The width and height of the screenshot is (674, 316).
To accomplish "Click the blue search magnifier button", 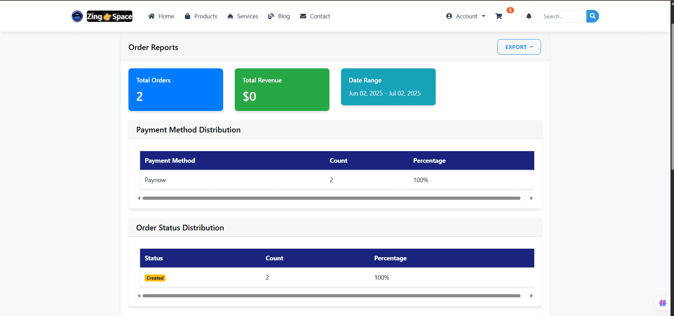I will (x=593, y=16).
